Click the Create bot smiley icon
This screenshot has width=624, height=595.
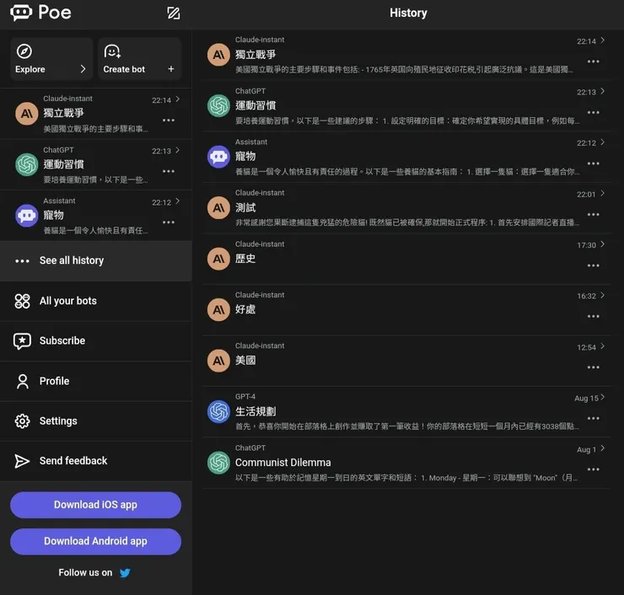click(112, 51)
